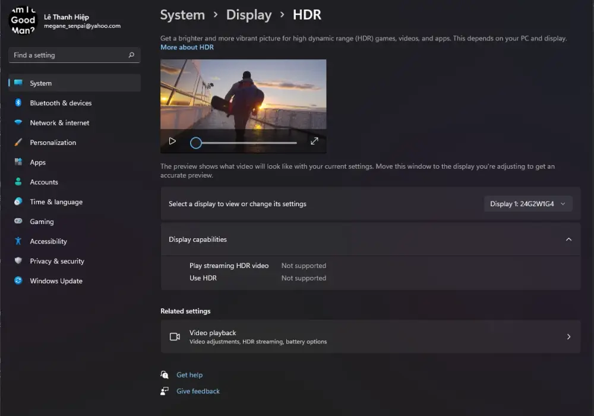Open the More about HDR link
The height and width of the screenshot is (416, 594).
(187, 48)
